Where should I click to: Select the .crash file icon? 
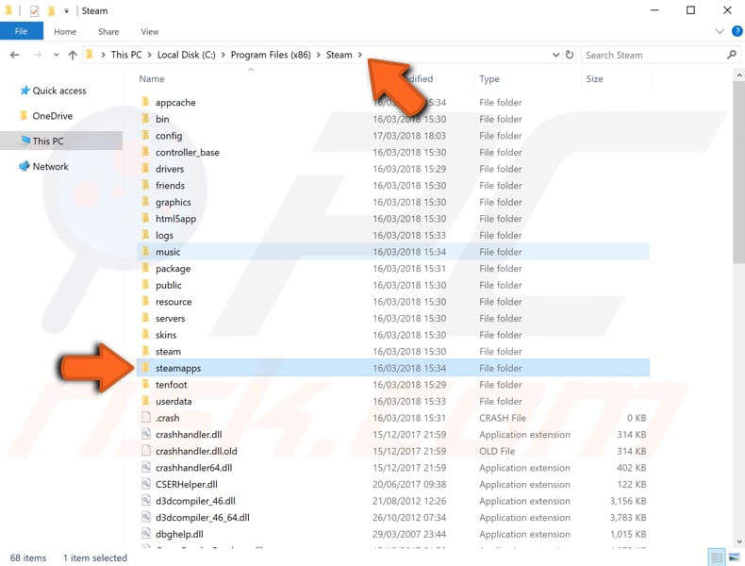[x=146, y=417]
